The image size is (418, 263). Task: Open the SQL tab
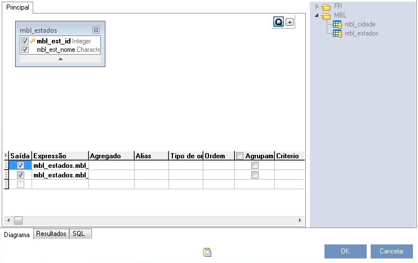pos(79,234)
